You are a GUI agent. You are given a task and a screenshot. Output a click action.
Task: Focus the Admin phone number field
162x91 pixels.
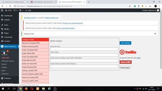84,61
